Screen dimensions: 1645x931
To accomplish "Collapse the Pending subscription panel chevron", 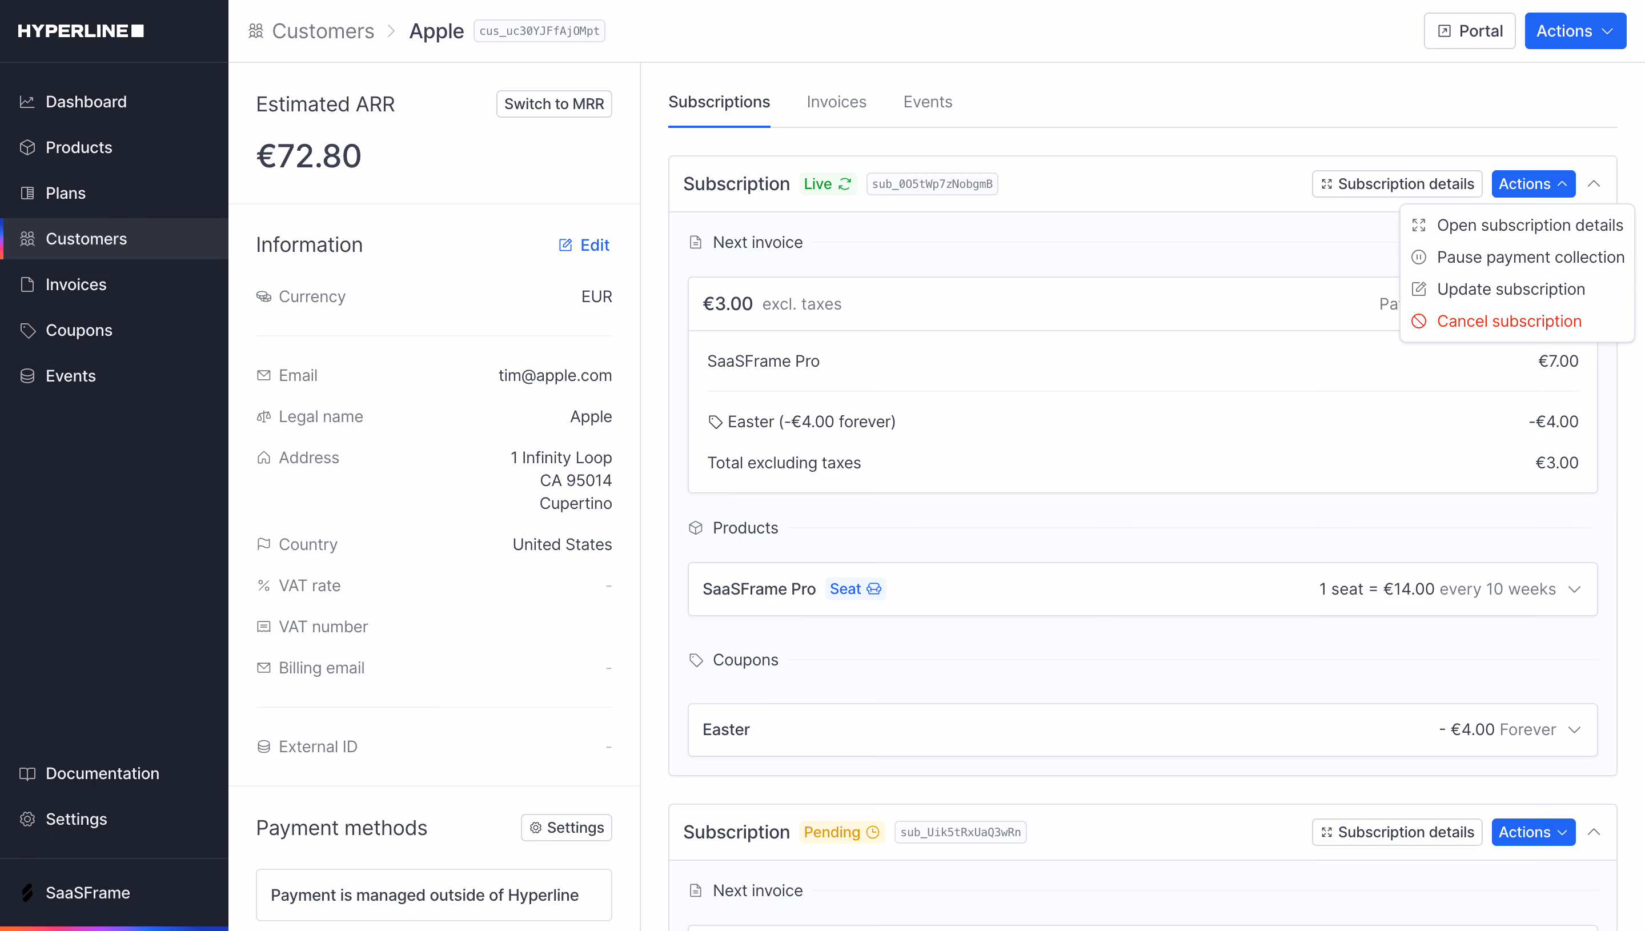I will 1594,832.
